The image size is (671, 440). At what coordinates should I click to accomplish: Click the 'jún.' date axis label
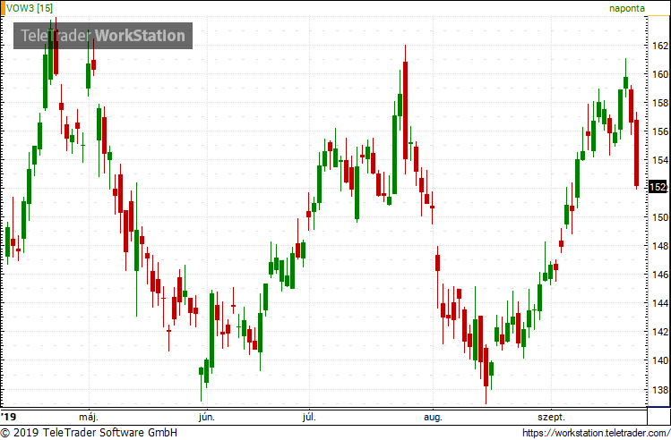pyautogui.click(x=207, y=418)
